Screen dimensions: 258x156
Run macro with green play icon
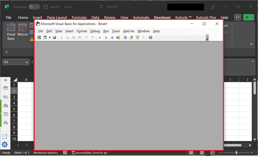tap(100, 37)
